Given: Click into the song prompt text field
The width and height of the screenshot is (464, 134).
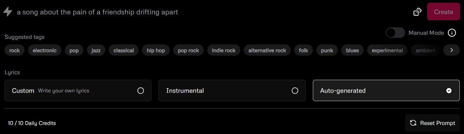Looking at the screenshot, I should click(210, 12).
